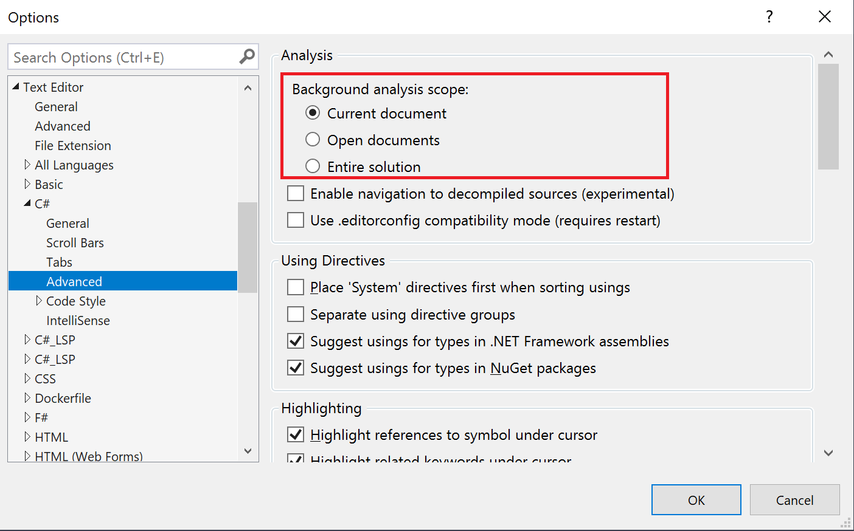Expand the Dockerfile node

tap(28, 398)
